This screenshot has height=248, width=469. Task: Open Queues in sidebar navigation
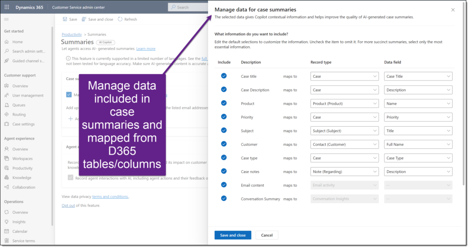pos(19,105)
